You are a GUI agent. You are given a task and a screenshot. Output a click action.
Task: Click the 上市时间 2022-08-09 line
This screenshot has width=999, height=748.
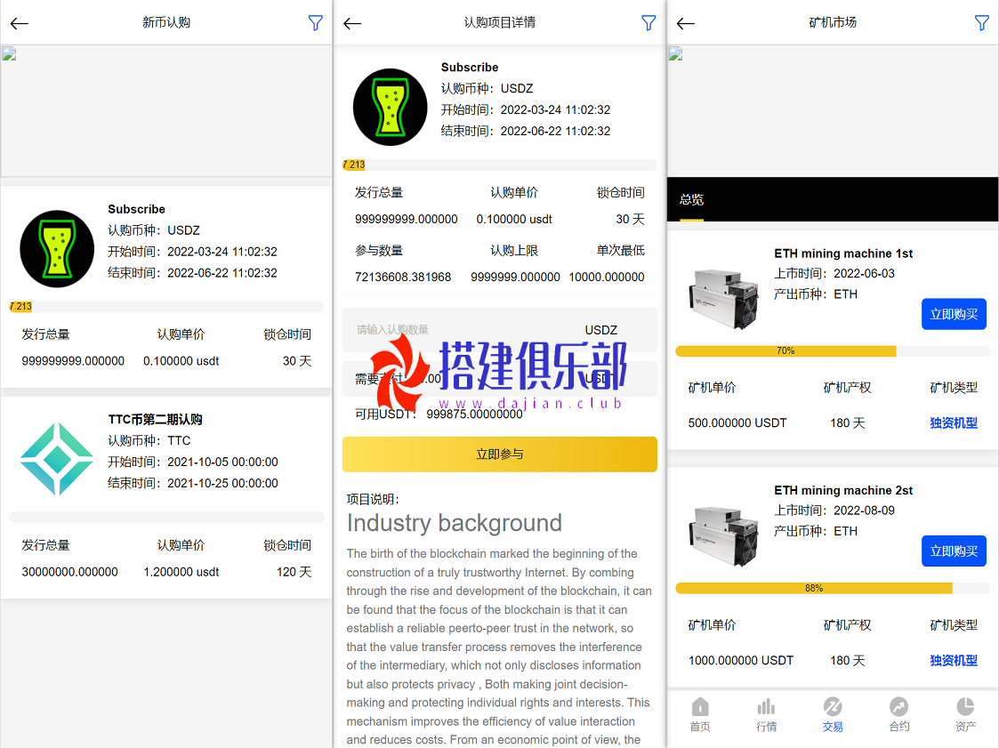[x=834, y=511]
